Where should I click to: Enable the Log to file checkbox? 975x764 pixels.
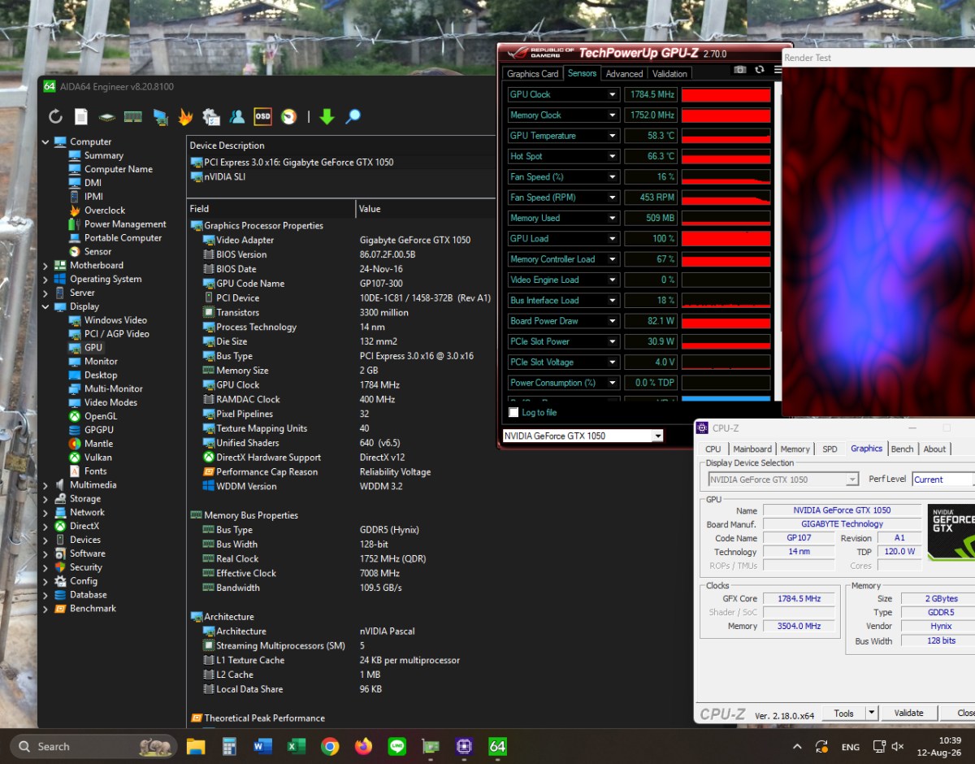click(x=513, y=413)
